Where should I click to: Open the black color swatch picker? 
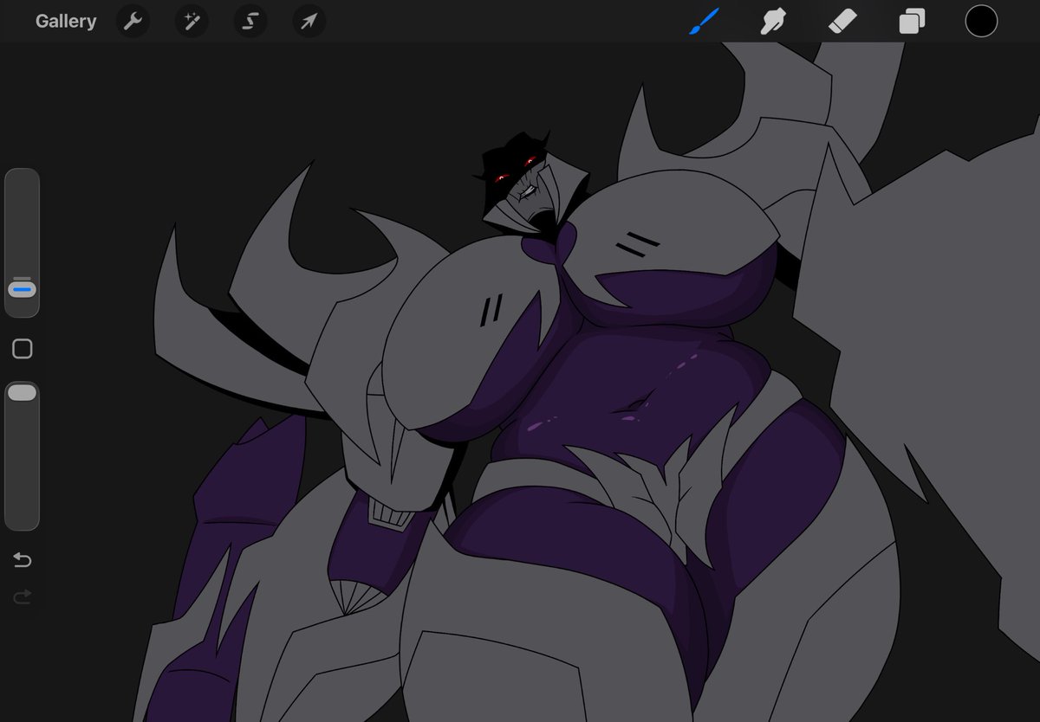[982, 22]
